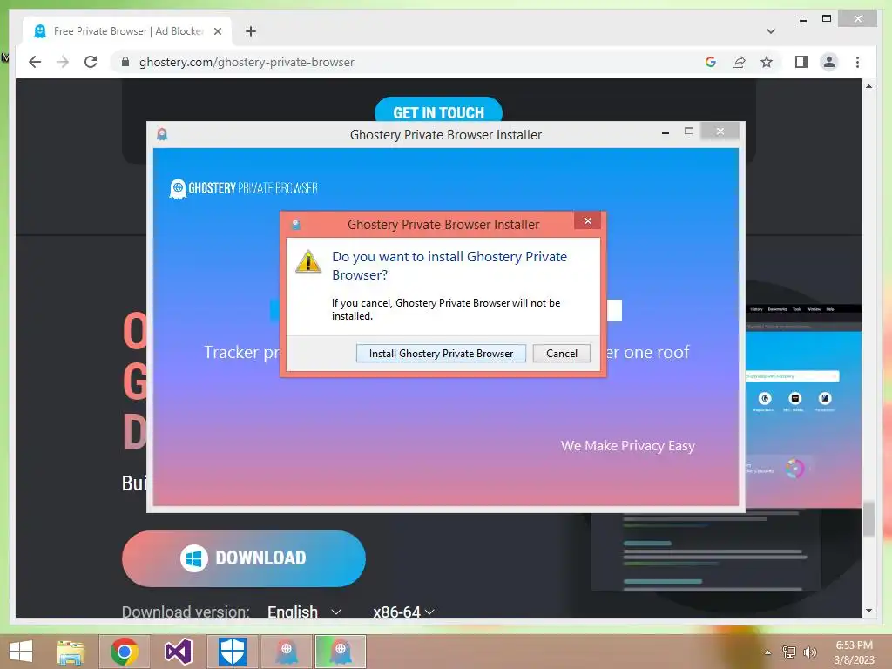This screenshot has height=669, width=892.
Task: View site security lock info
Action: click(x=125, y=62)
